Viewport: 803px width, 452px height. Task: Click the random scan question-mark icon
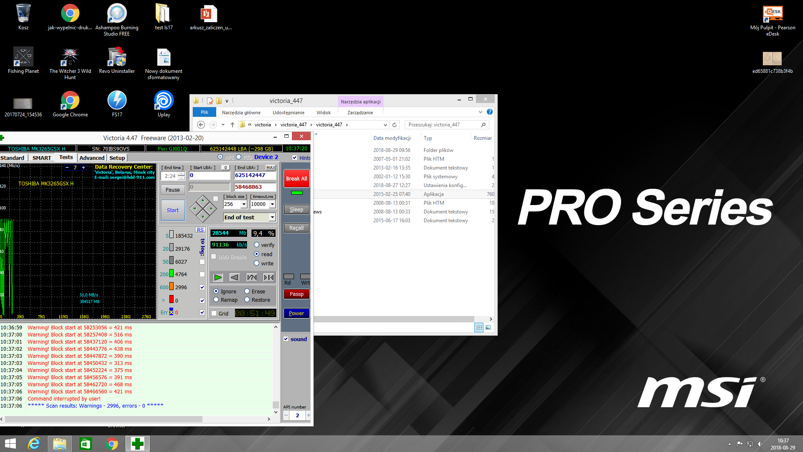(x=252, y=277)
